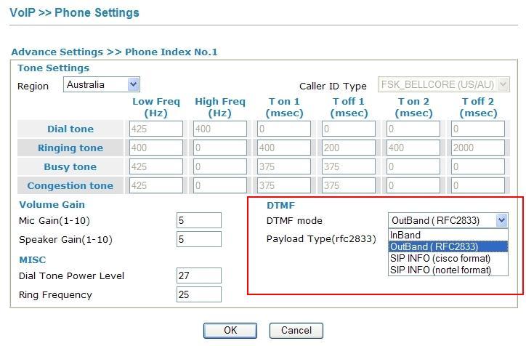The height and width of the screenshot is (346, 526).
Task: Click Ringing tone T on 2 field
Action: [413, 148]
